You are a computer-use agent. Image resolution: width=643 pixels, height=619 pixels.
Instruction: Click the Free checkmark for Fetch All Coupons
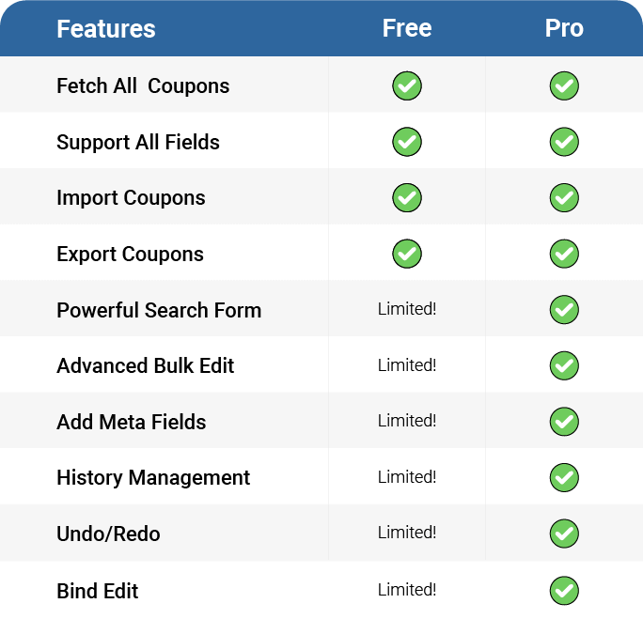click(x=407, y=86)
